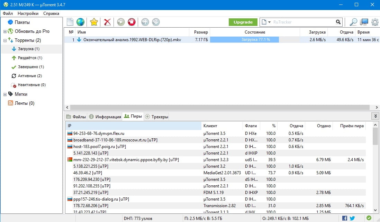Select Раздаётся (1) in the sidebar
Viewport: 380px width, 222px height.
coord(30,58)
